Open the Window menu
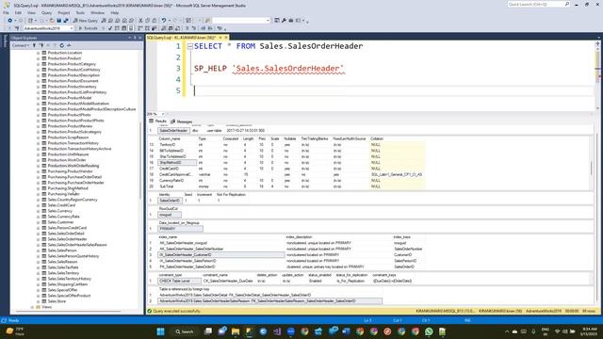 (97, 12)
